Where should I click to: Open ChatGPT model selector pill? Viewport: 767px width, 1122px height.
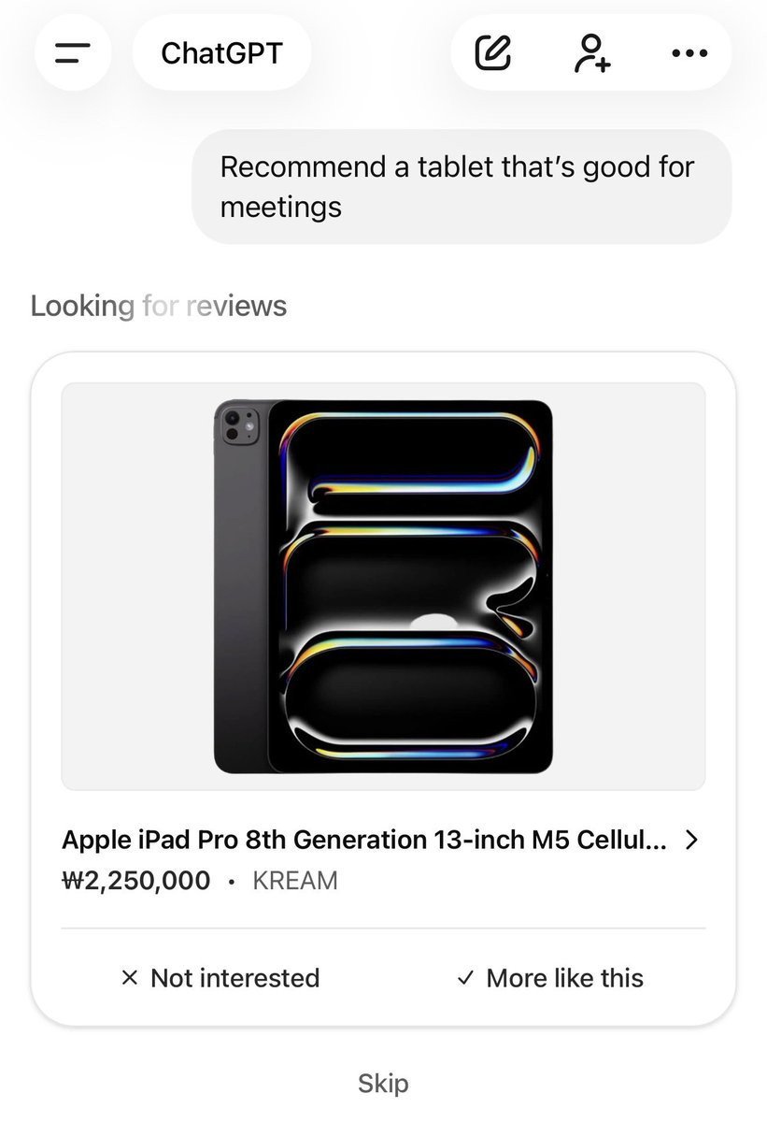pyautogui.click(x=221, y=53)
